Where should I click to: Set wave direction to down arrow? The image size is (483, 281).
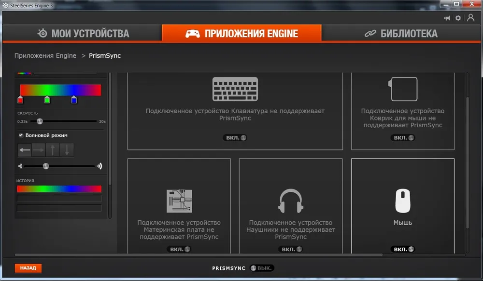click(67, 150)
